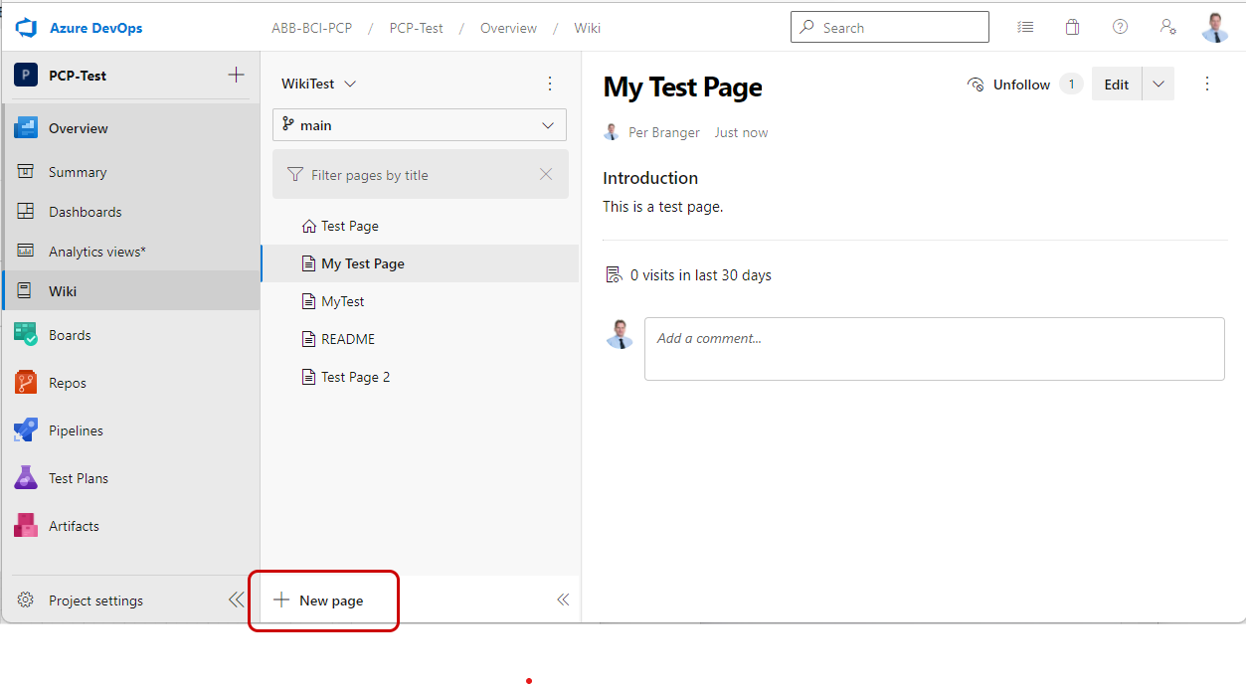This screenshot has width=1247, height=686.
Task: Select My Test Page in page tree
Action: (420, 263)
